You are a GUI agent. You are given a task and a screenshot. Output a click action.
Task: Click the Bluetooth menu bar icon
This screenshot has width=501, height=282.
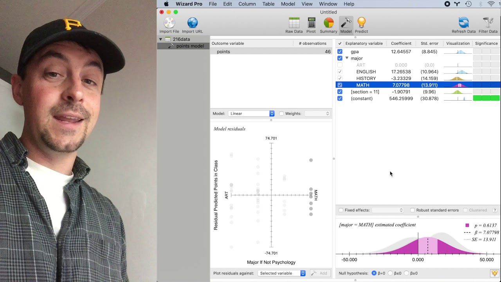pos(480,4)
